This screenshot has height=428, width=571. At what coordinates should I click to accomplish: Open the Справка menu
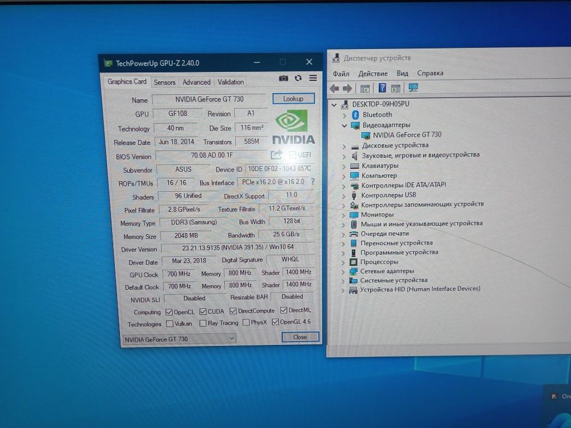[x=430, y=73]
